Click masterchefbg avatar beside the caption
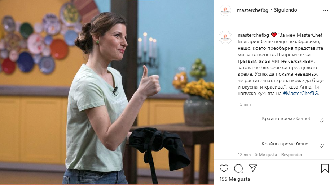This screenshot has width=334, height=185. pos(225,37)
